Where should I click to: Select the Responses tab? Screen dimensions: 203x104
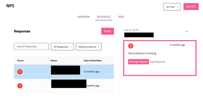[104, 17]
